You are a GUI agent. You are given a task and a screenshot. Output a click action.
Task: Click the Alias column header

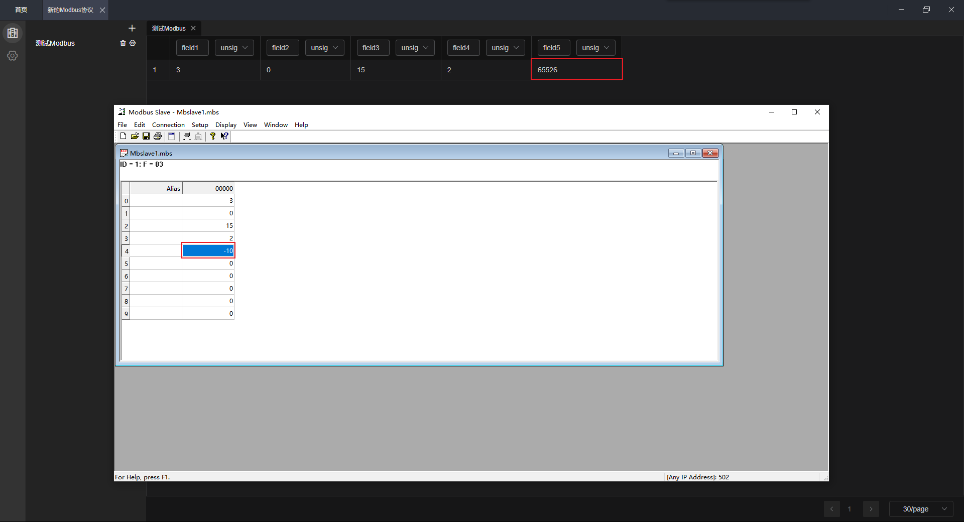pyautogui.click(x=156, y=188)
